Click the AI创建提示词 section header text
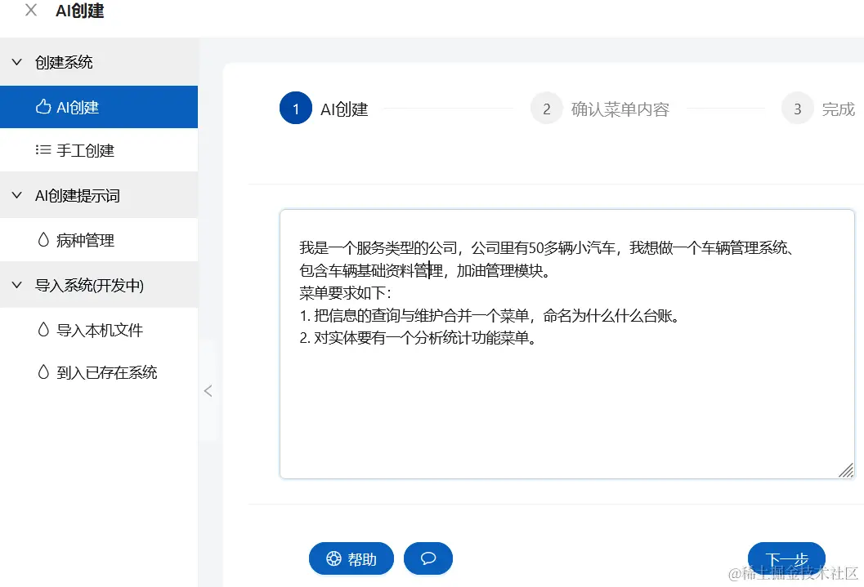The width and height of the screenshot is (864, 587). coord(78,196)
